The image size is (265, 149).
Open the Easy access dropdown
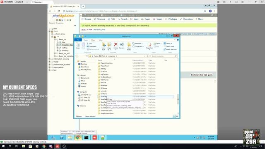click(x=138, y=46)
